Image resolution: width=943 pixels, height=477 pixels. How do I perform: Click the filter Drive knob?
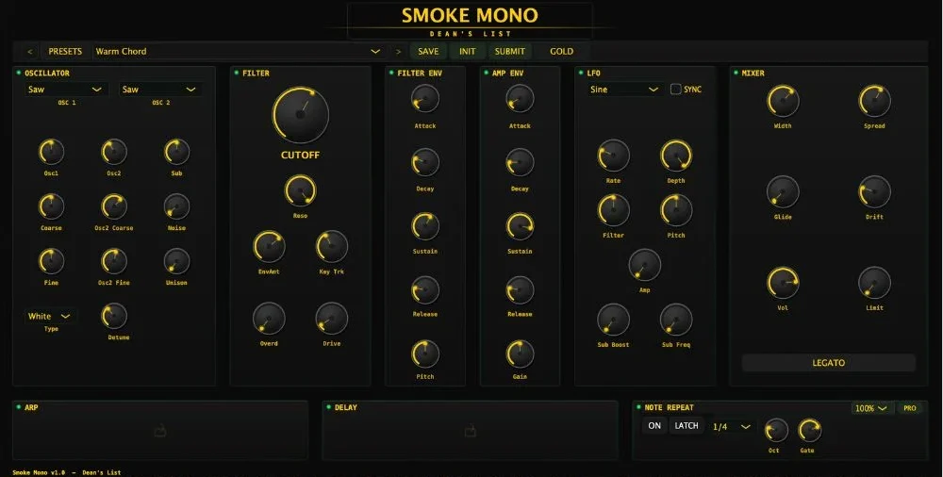tap(331, 319)
